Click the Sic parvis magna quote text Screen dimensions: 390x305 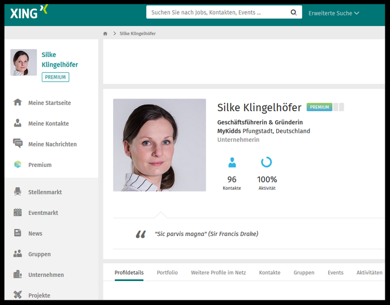point(206,234)
